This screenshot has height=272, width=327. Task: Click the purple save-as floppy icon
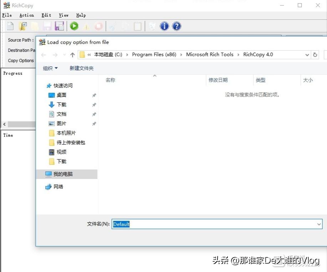[x=59, y=26]
